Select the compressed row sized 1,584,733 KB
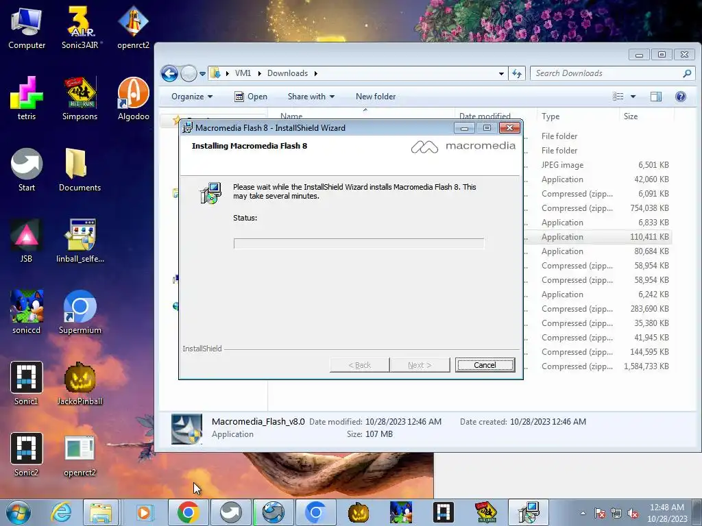The image size is (702, 526). [x=597, y=366]
